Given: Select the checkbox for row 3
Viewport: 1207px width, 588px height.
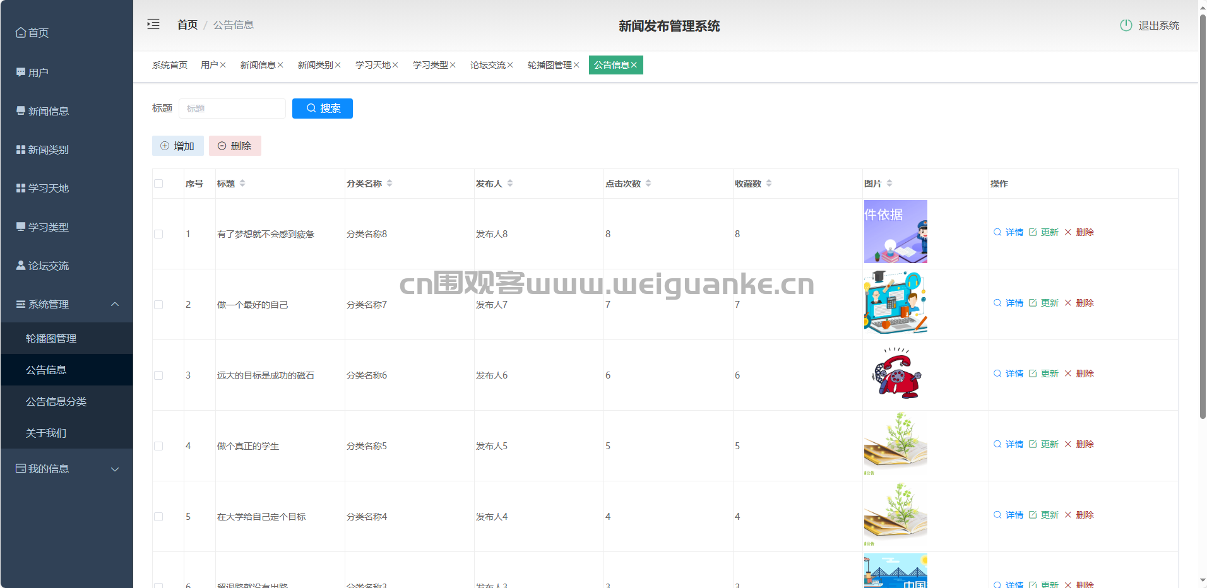Looking at the screenshot, I should coord(158,375).
